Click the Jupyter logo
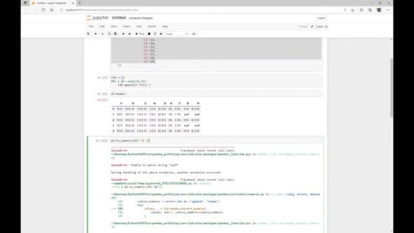This screenshot has width=414, height=233. coord(97,17)
